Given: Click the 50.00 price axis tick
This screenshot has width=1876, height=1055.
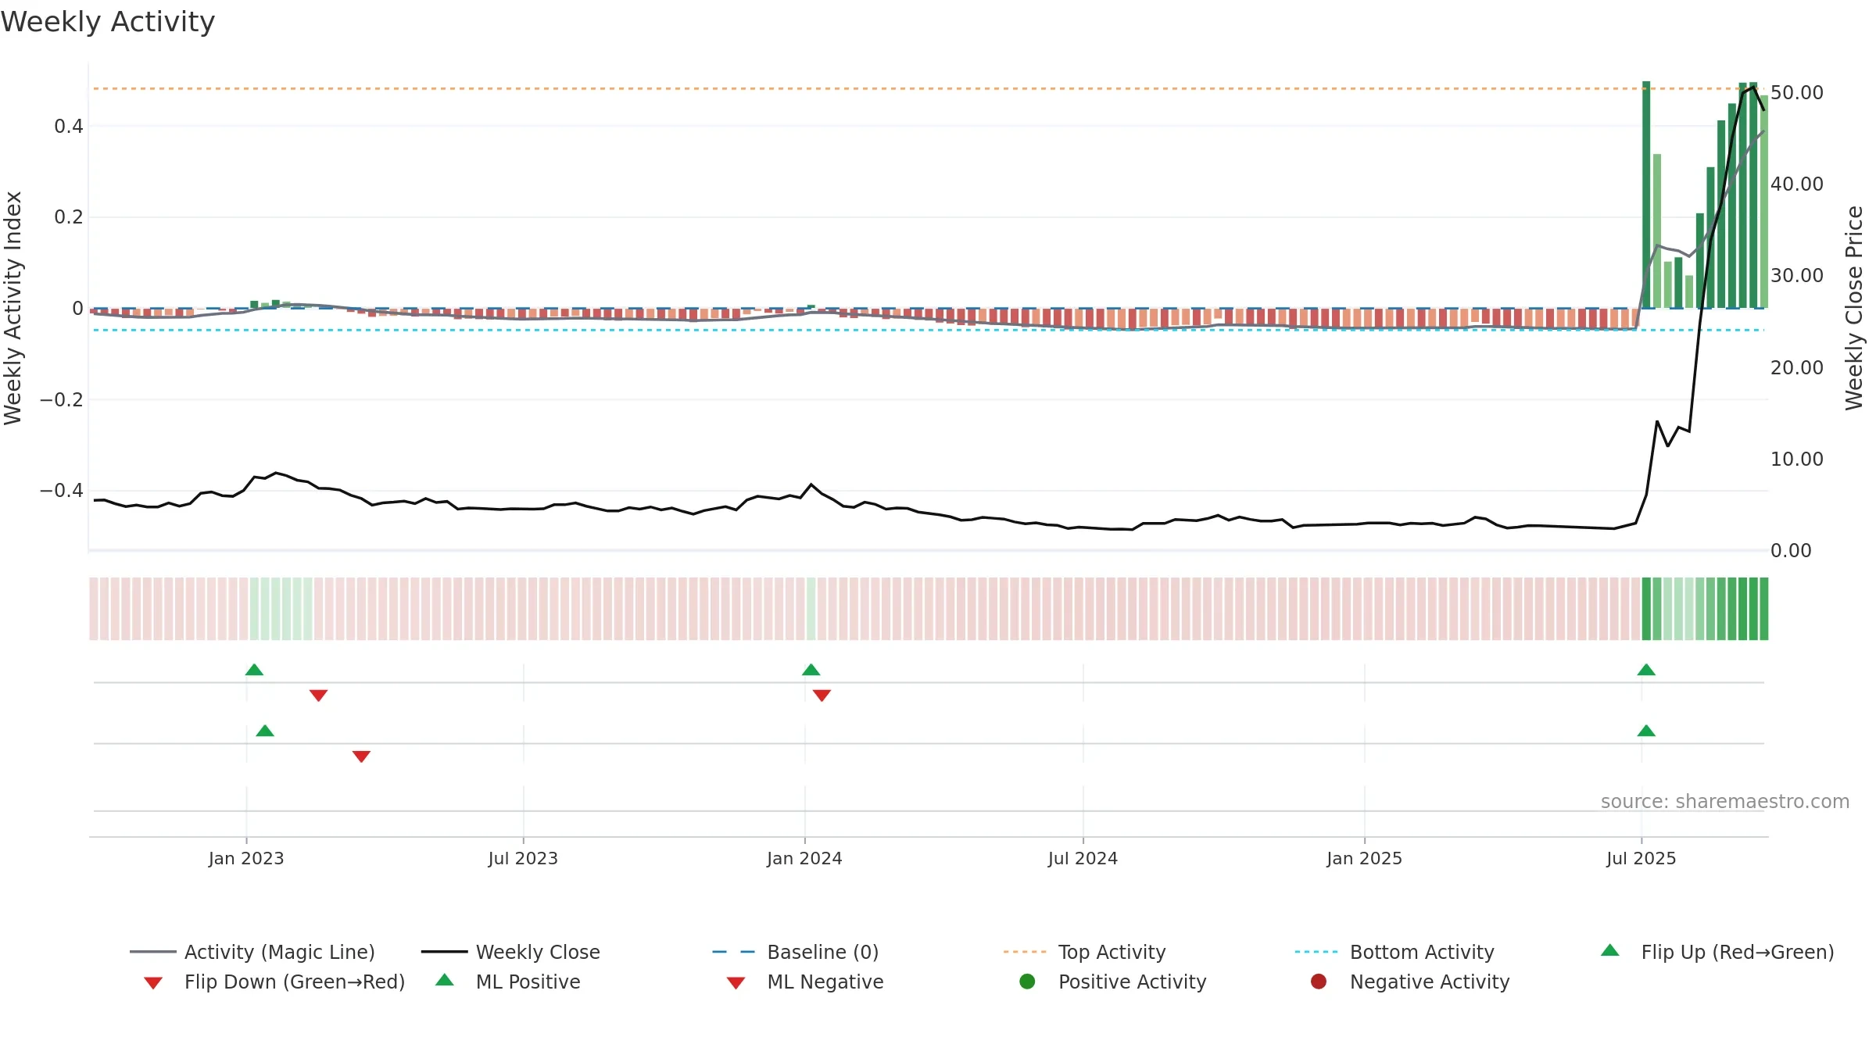Looking at the screenshot, I should (x=1797, y=92).
